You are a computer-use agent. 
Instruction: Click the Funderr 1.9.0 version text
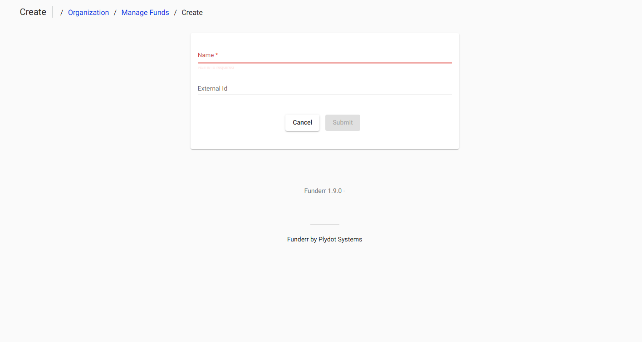[324, 190]
